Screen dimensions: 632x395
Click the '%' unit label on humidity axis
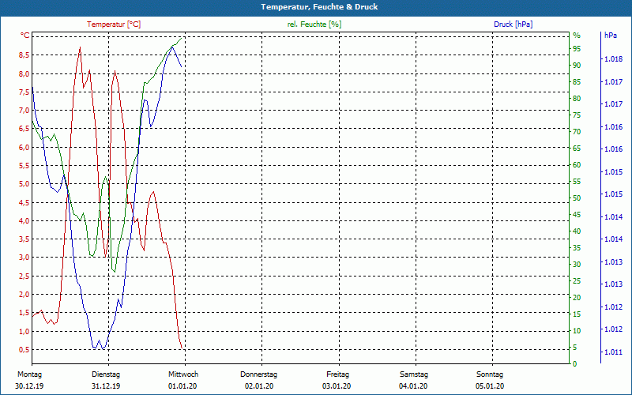click(577, 36)
